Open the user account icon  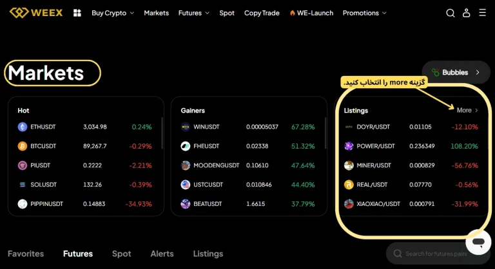pos(466,13)
